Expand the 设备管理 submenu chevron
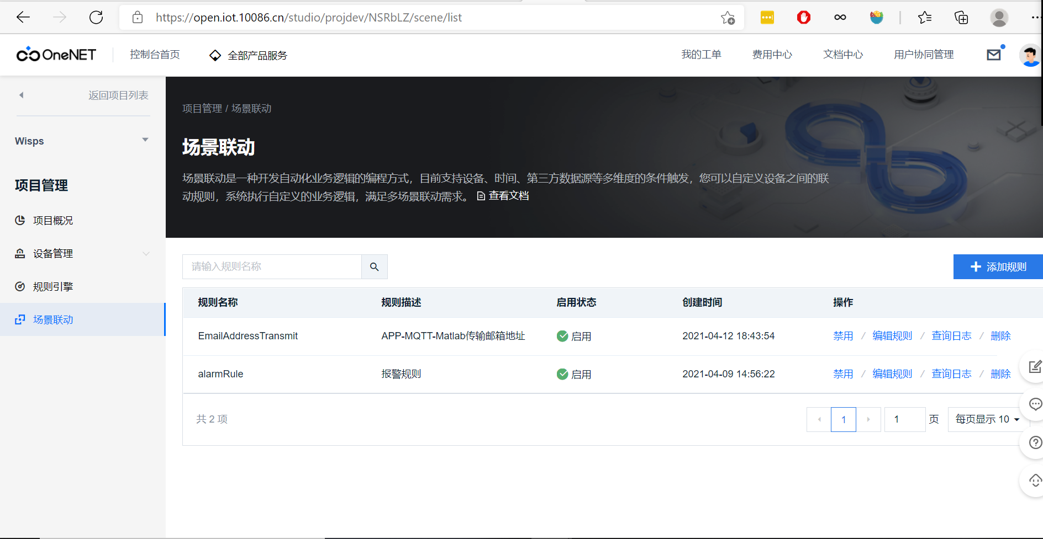This screenshot has height=539, width=1043. coord(146,253)
